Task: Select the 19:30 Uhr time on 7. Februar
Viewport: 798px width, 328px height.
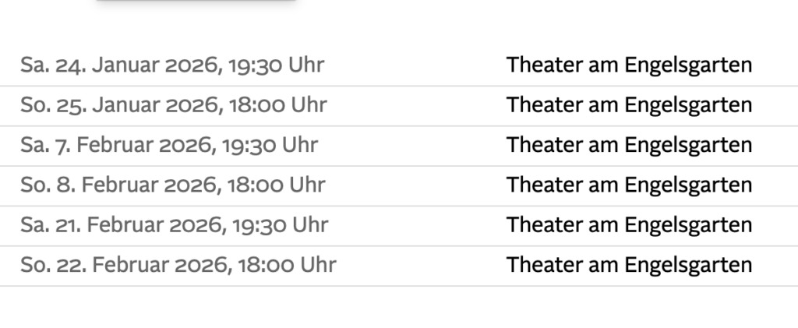Action: [270, 145]
